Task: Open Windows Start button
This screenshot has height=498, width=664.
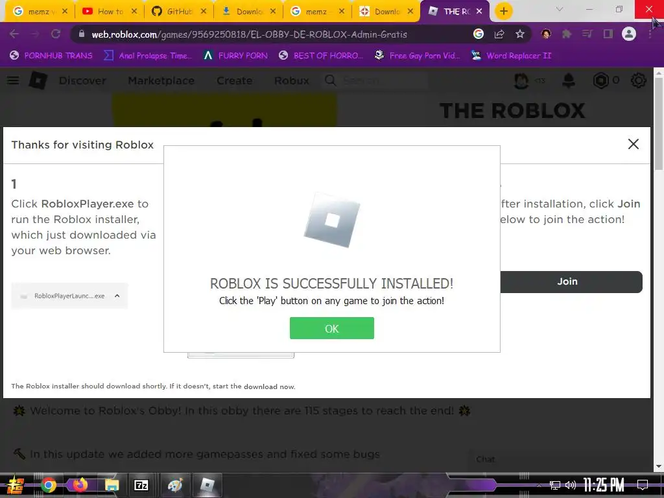Action: click(x=14, y=485)
